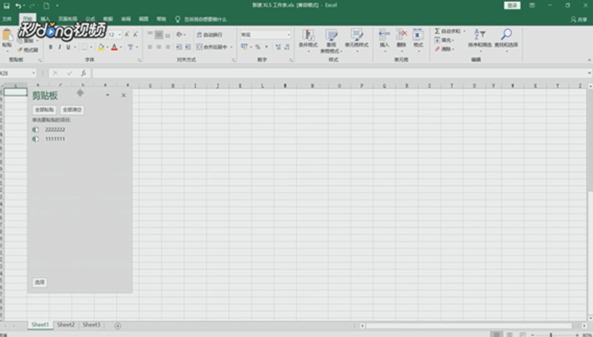This screenshot has height=337, width=593.
Task: Undo the last action in quick access toolbar
Action: pos(18,6)
